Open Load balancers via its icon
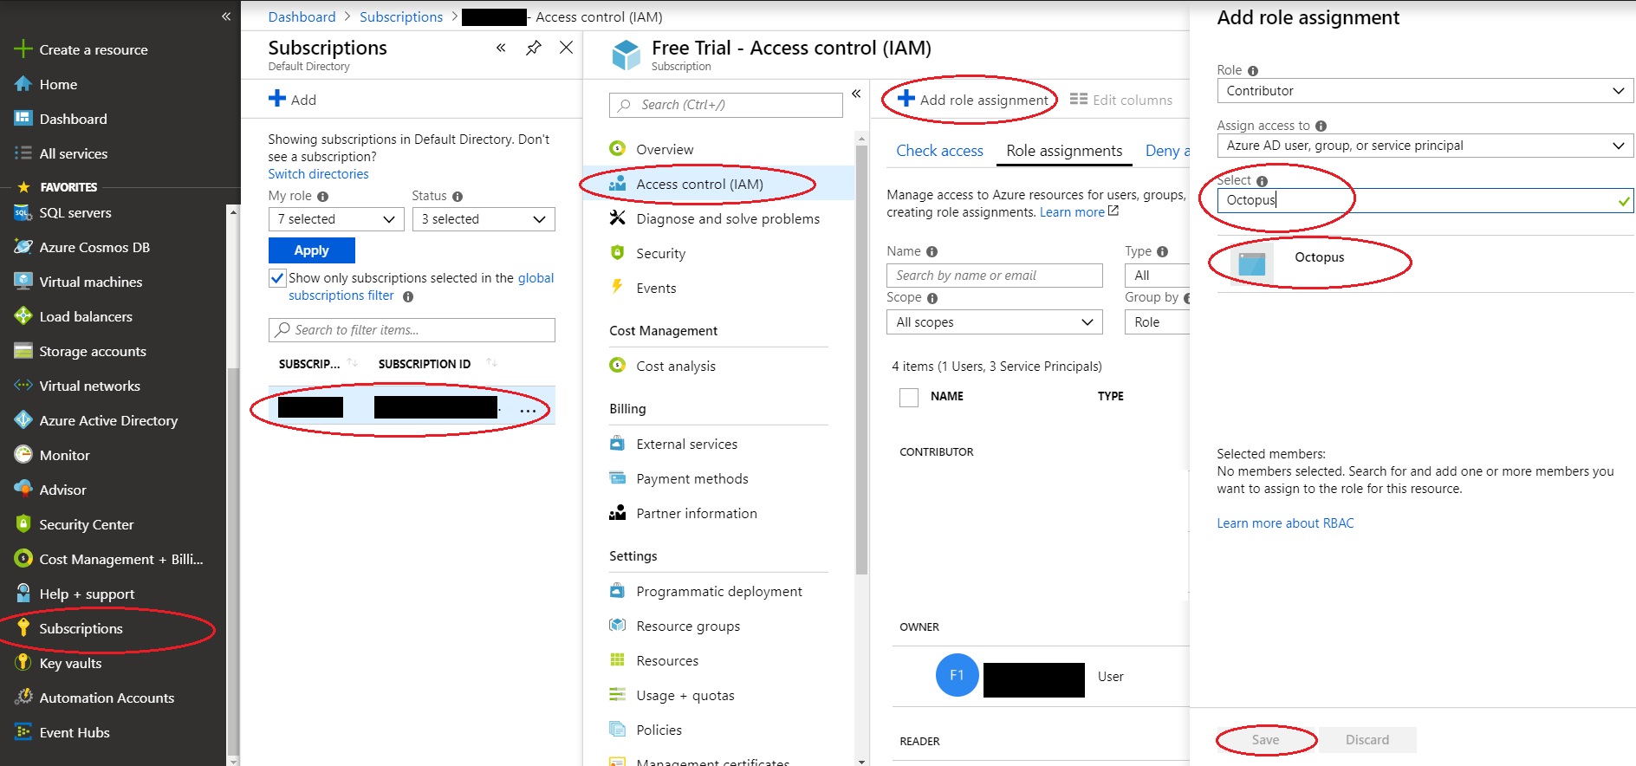 [x=23, y=316]
